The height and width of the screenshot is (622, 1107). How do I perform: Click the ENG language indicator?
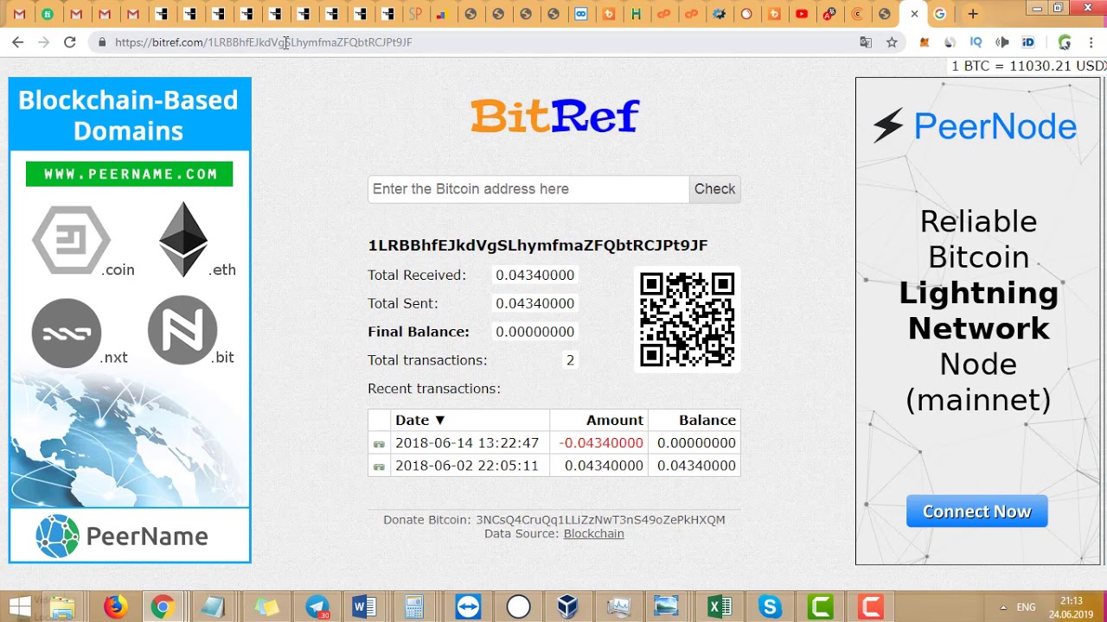pyautogui.click(x=1026, y=607)
